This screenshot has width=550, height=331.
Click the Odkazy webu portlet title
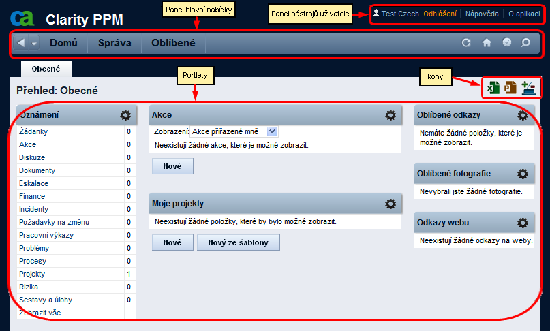[443, 223]
